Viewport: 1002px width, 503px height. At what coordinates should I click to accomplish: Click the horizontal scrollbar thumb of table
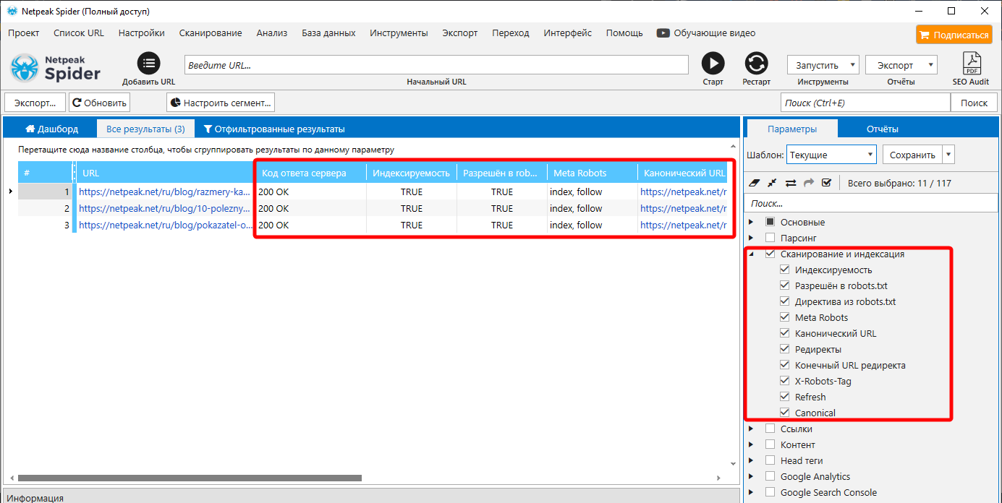(190, 478)
